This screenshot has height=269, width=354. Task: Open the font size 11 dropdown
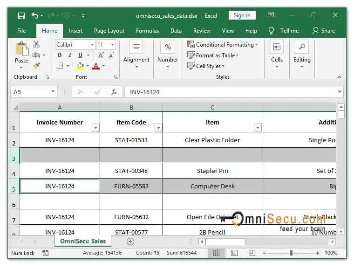tap(112, 45)
